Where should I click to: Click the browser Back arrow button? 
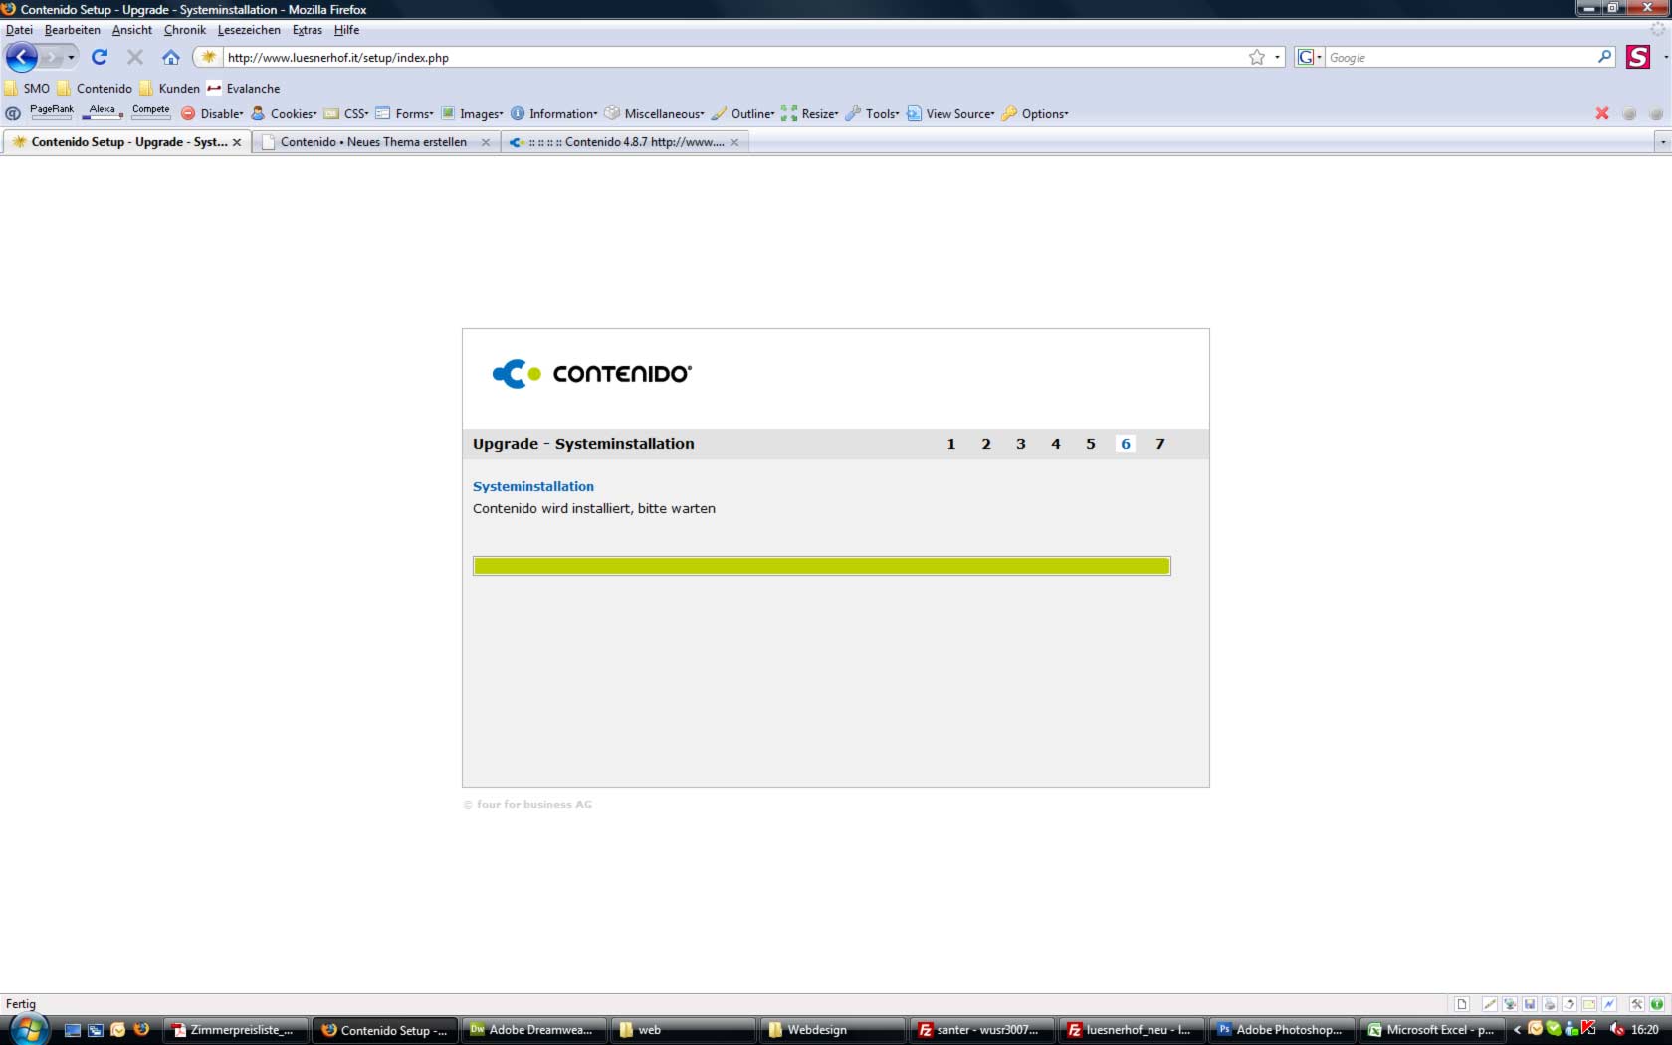[x=22, y=58]
